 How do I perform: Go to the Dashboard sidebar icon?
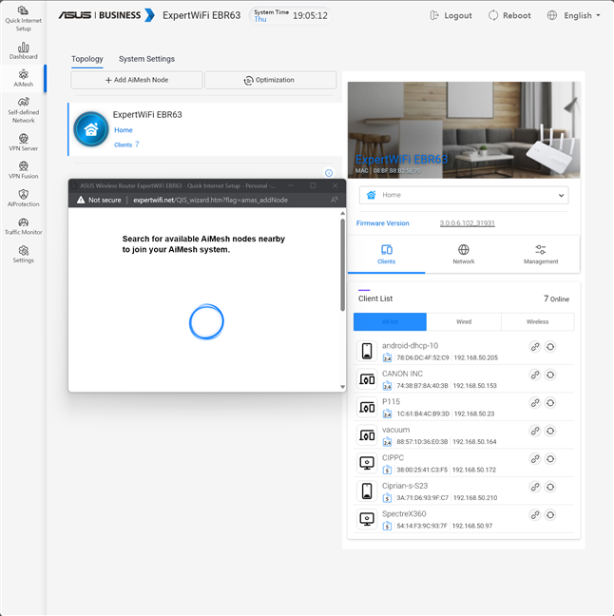(x=23, y=49)
